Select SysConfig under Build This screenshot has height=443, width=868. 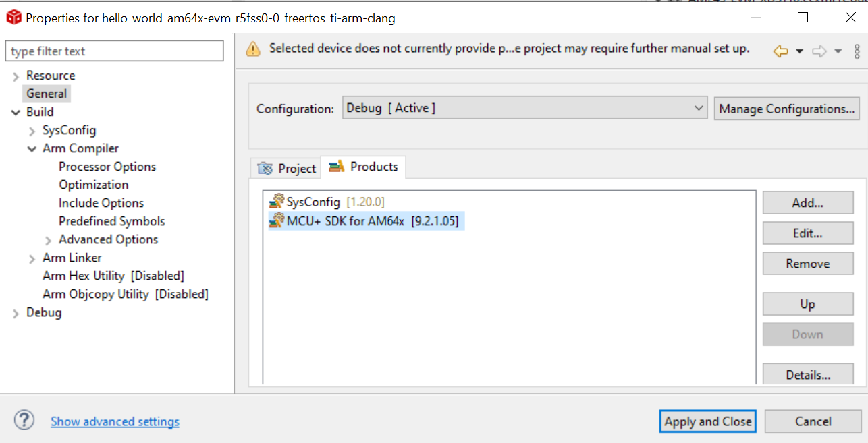(69, 130)
